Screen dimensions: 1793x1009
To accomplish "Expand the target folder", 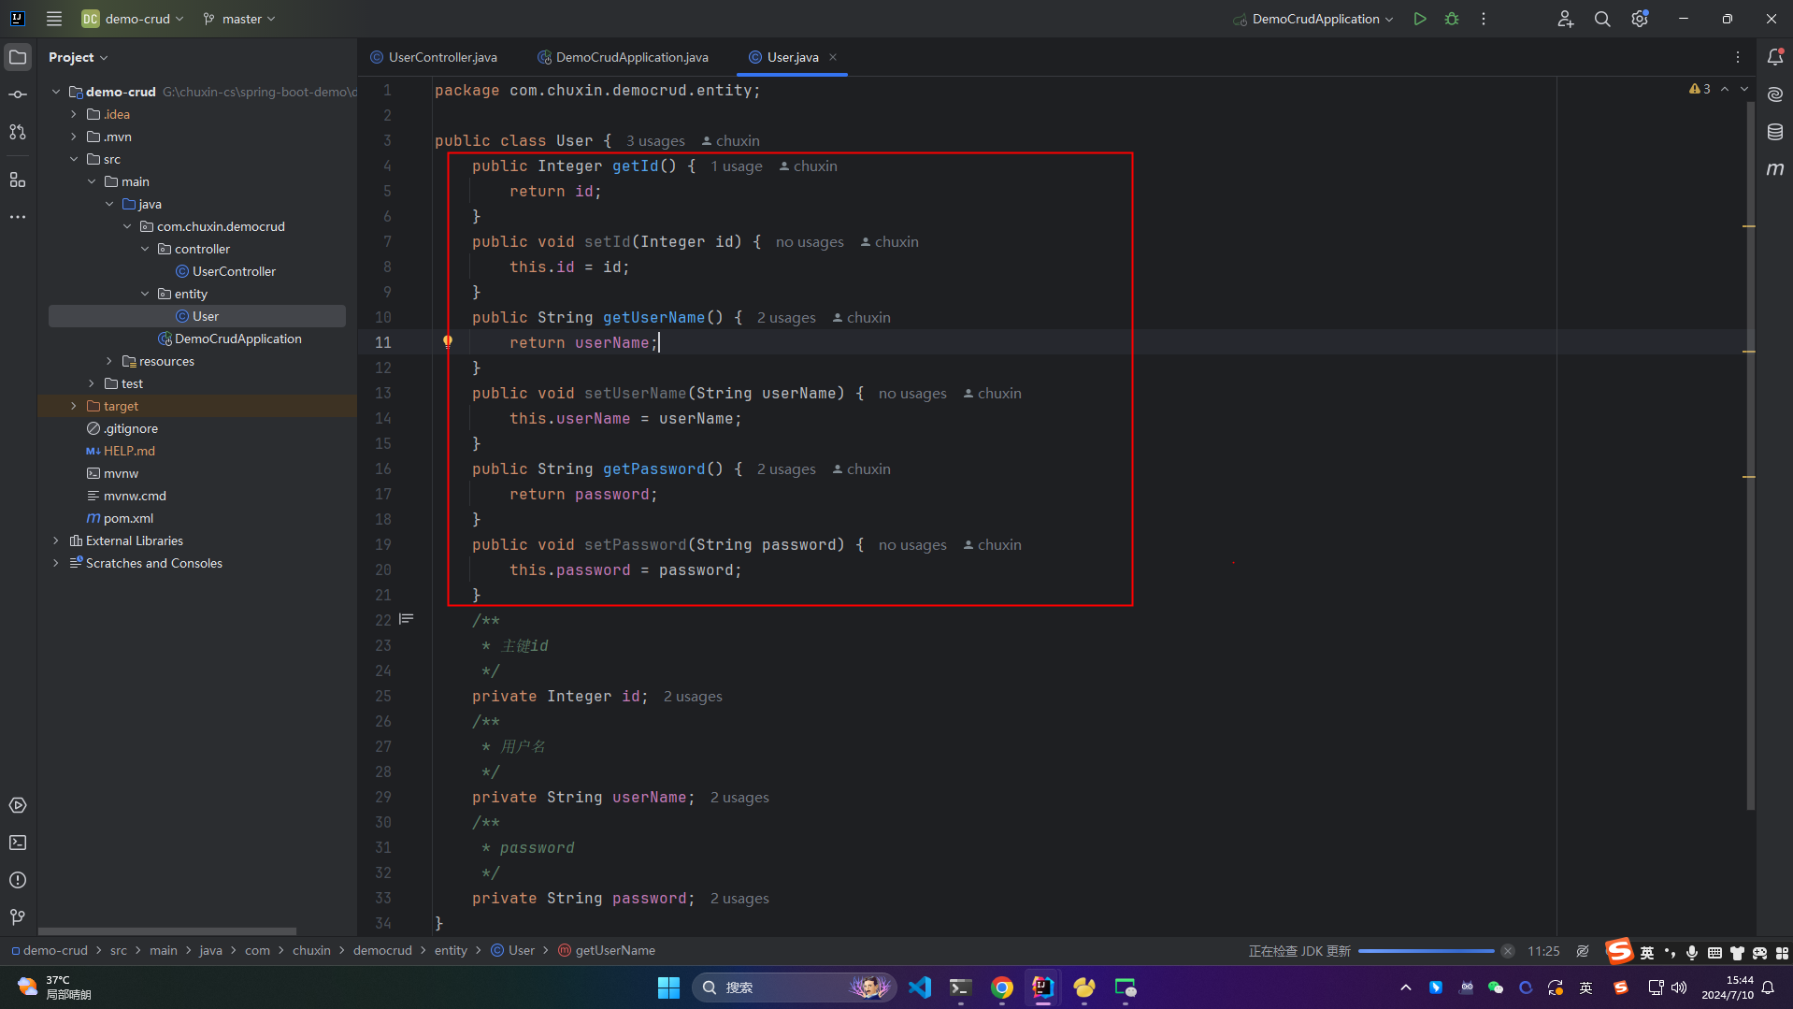I will pyautogui.click(x=74, y=406).
